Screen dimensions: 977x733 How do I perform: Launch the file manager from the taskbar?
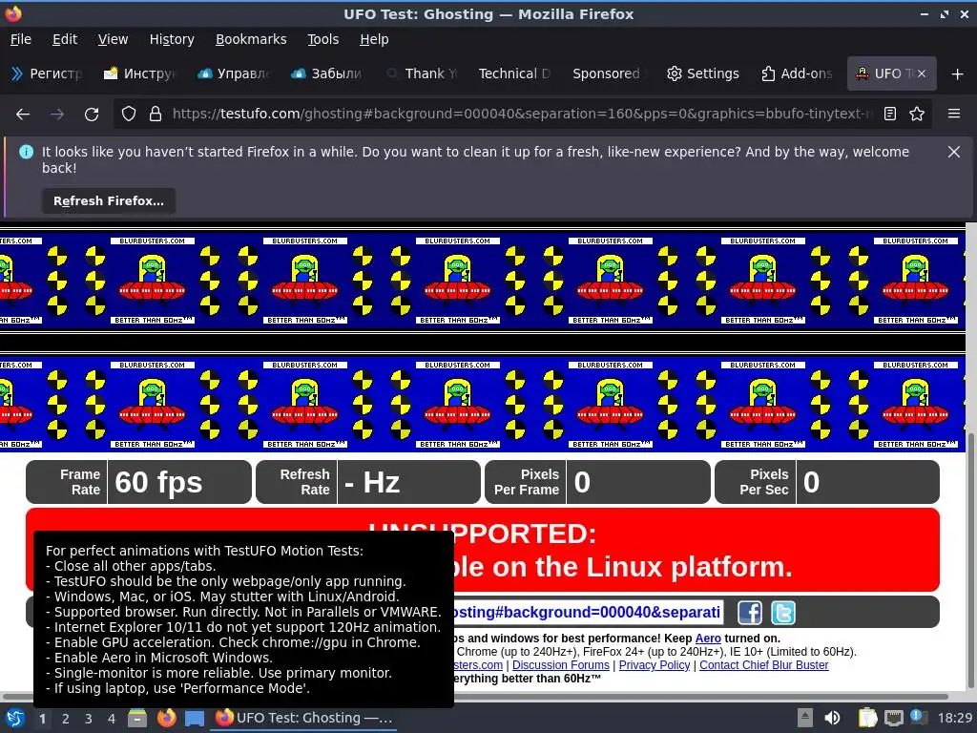click(x=137, y=719)
